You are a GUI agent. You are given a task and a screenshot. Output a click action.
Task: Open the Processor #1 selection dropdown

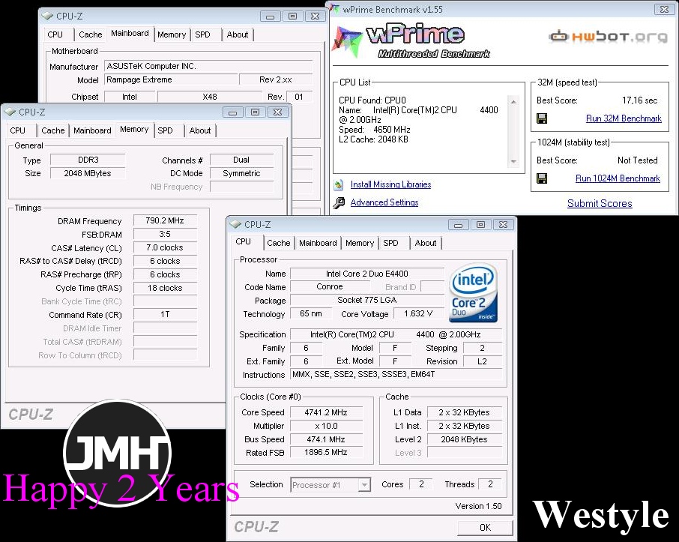tap(365, 485)
